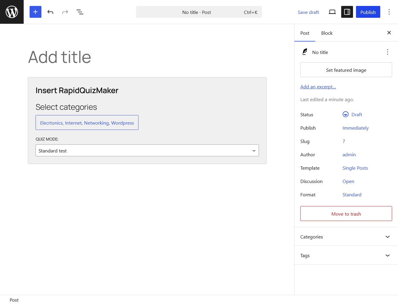Click the WordPress logo to view posts
This screenshot has width=398, height=304.
click(x=12, y=12)
